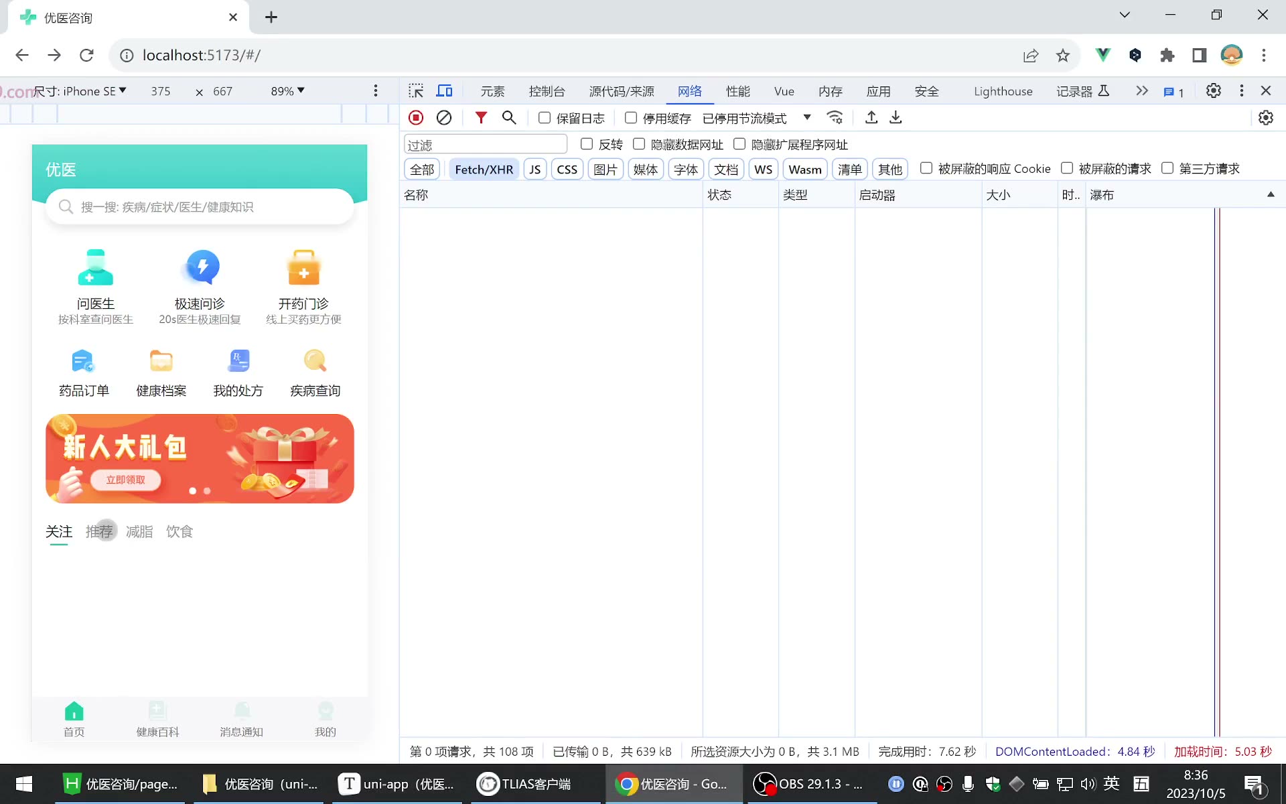This screenshot has height=804, width=1286.
Task: Check the 第三方请求 checkbox
Action: (x=1167, y=168)
